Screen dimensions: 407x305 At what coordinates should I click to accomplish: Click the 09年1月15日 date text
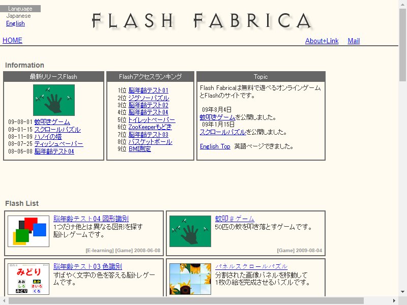pyautogui.click(x=218, y=125)
